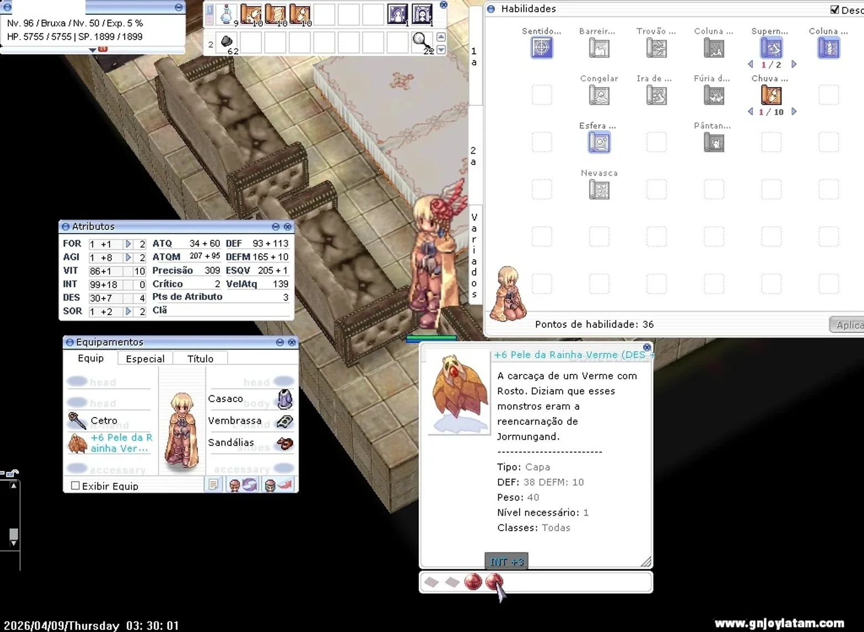Click the swap equipment icon with circular arrows
864x632 pixels.
tap(249, 485)
